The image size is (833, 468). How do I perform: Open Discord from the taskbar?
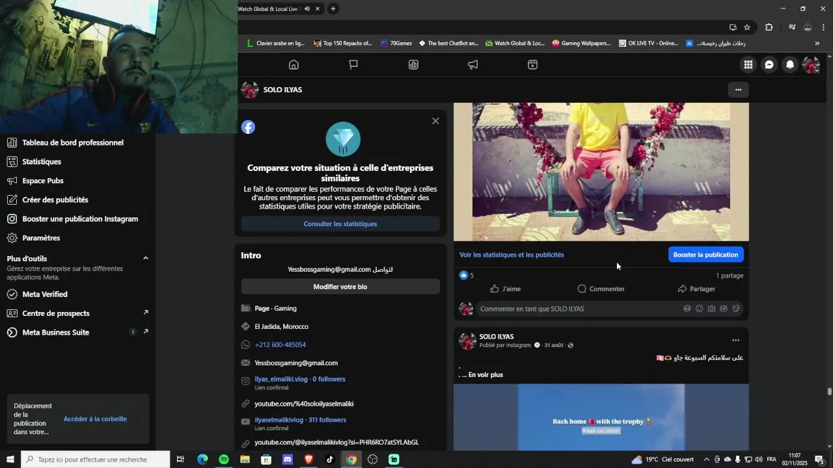click(x=288, y=460)
